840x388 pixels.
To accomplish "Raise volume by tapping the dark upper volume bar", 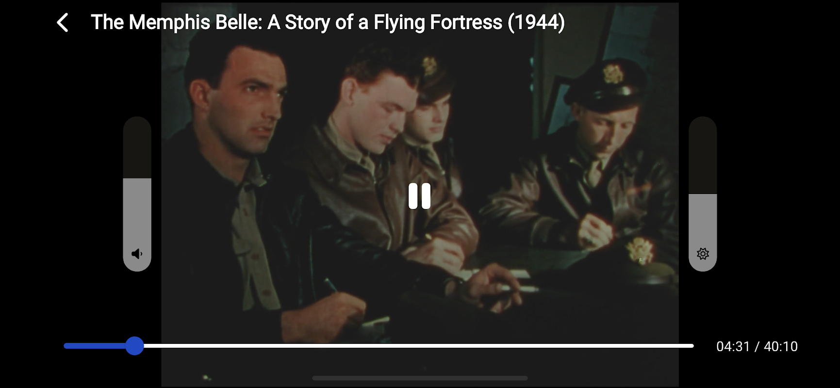I will click(137, 147).
